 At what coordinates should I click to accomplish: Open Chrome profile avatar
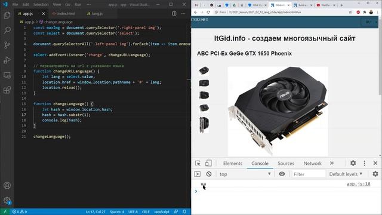(x=371, y=12)
